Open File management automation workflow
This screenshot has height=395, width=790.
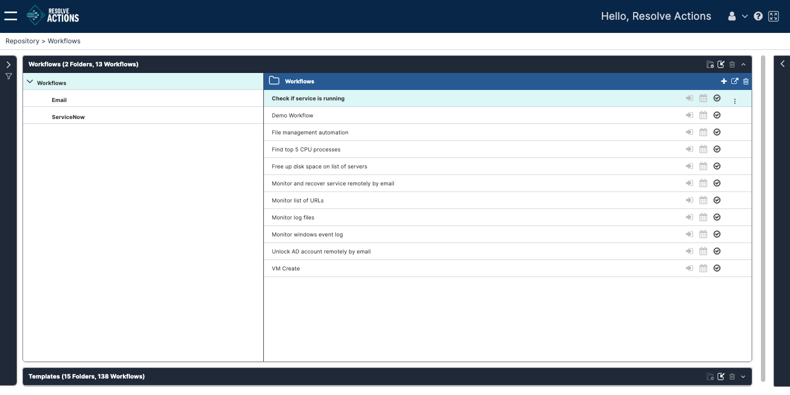click(x=310, y=133)
